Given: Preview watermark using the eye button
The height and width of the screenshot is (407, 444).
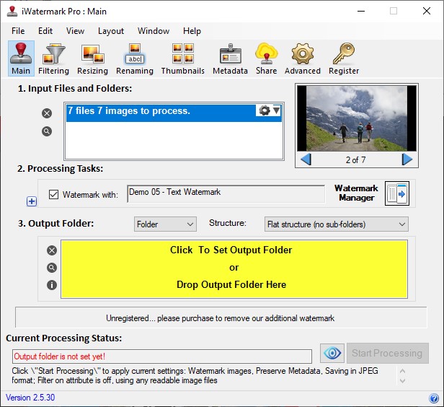Looking at the screenshot, I should (332, 353).
